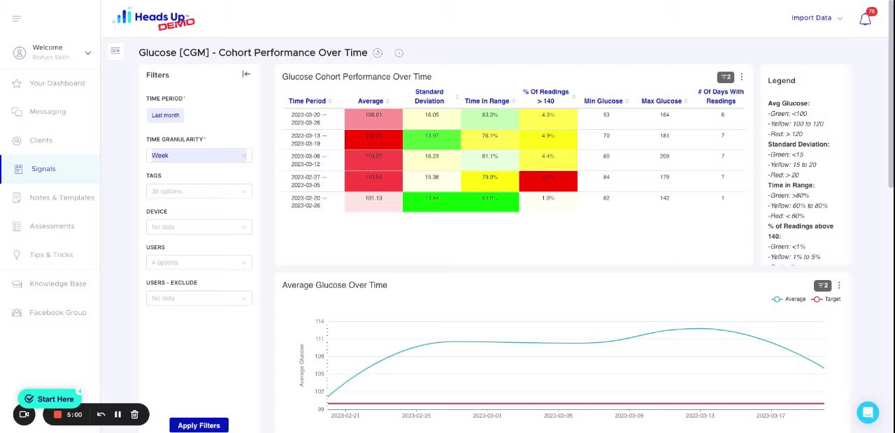
Task: Toggle the signals list panel icon beside title
Action: pos(115,50)
